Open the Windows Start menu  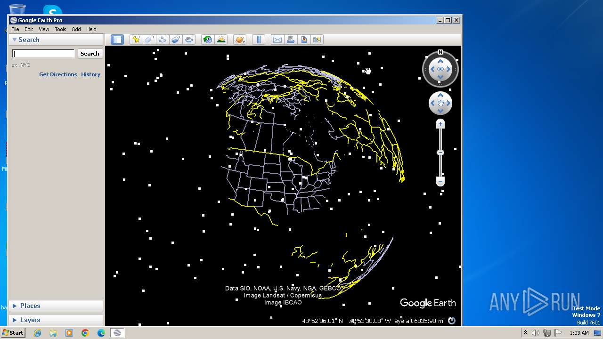(13, 333)
